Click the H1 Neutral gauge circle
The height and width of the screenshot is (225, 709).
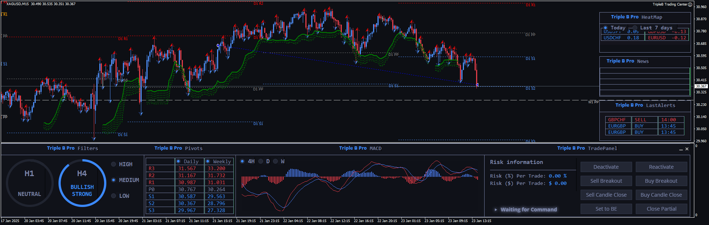(x=29, y=183)
